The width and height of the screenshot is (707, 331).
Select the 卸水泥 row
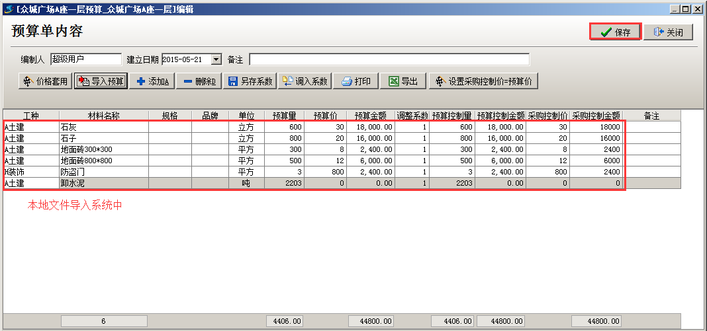click(103, 183)
